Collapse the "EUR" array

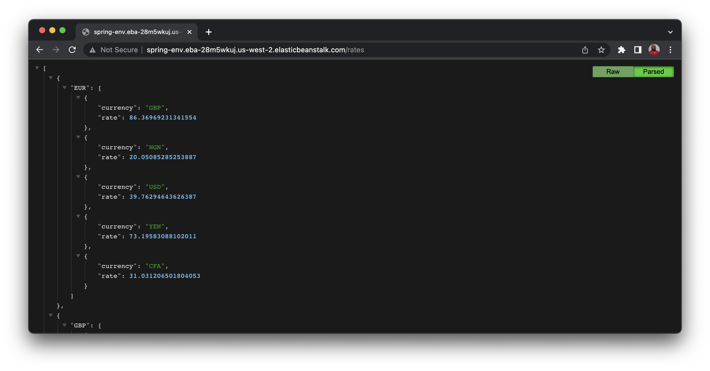coord(64,88)
